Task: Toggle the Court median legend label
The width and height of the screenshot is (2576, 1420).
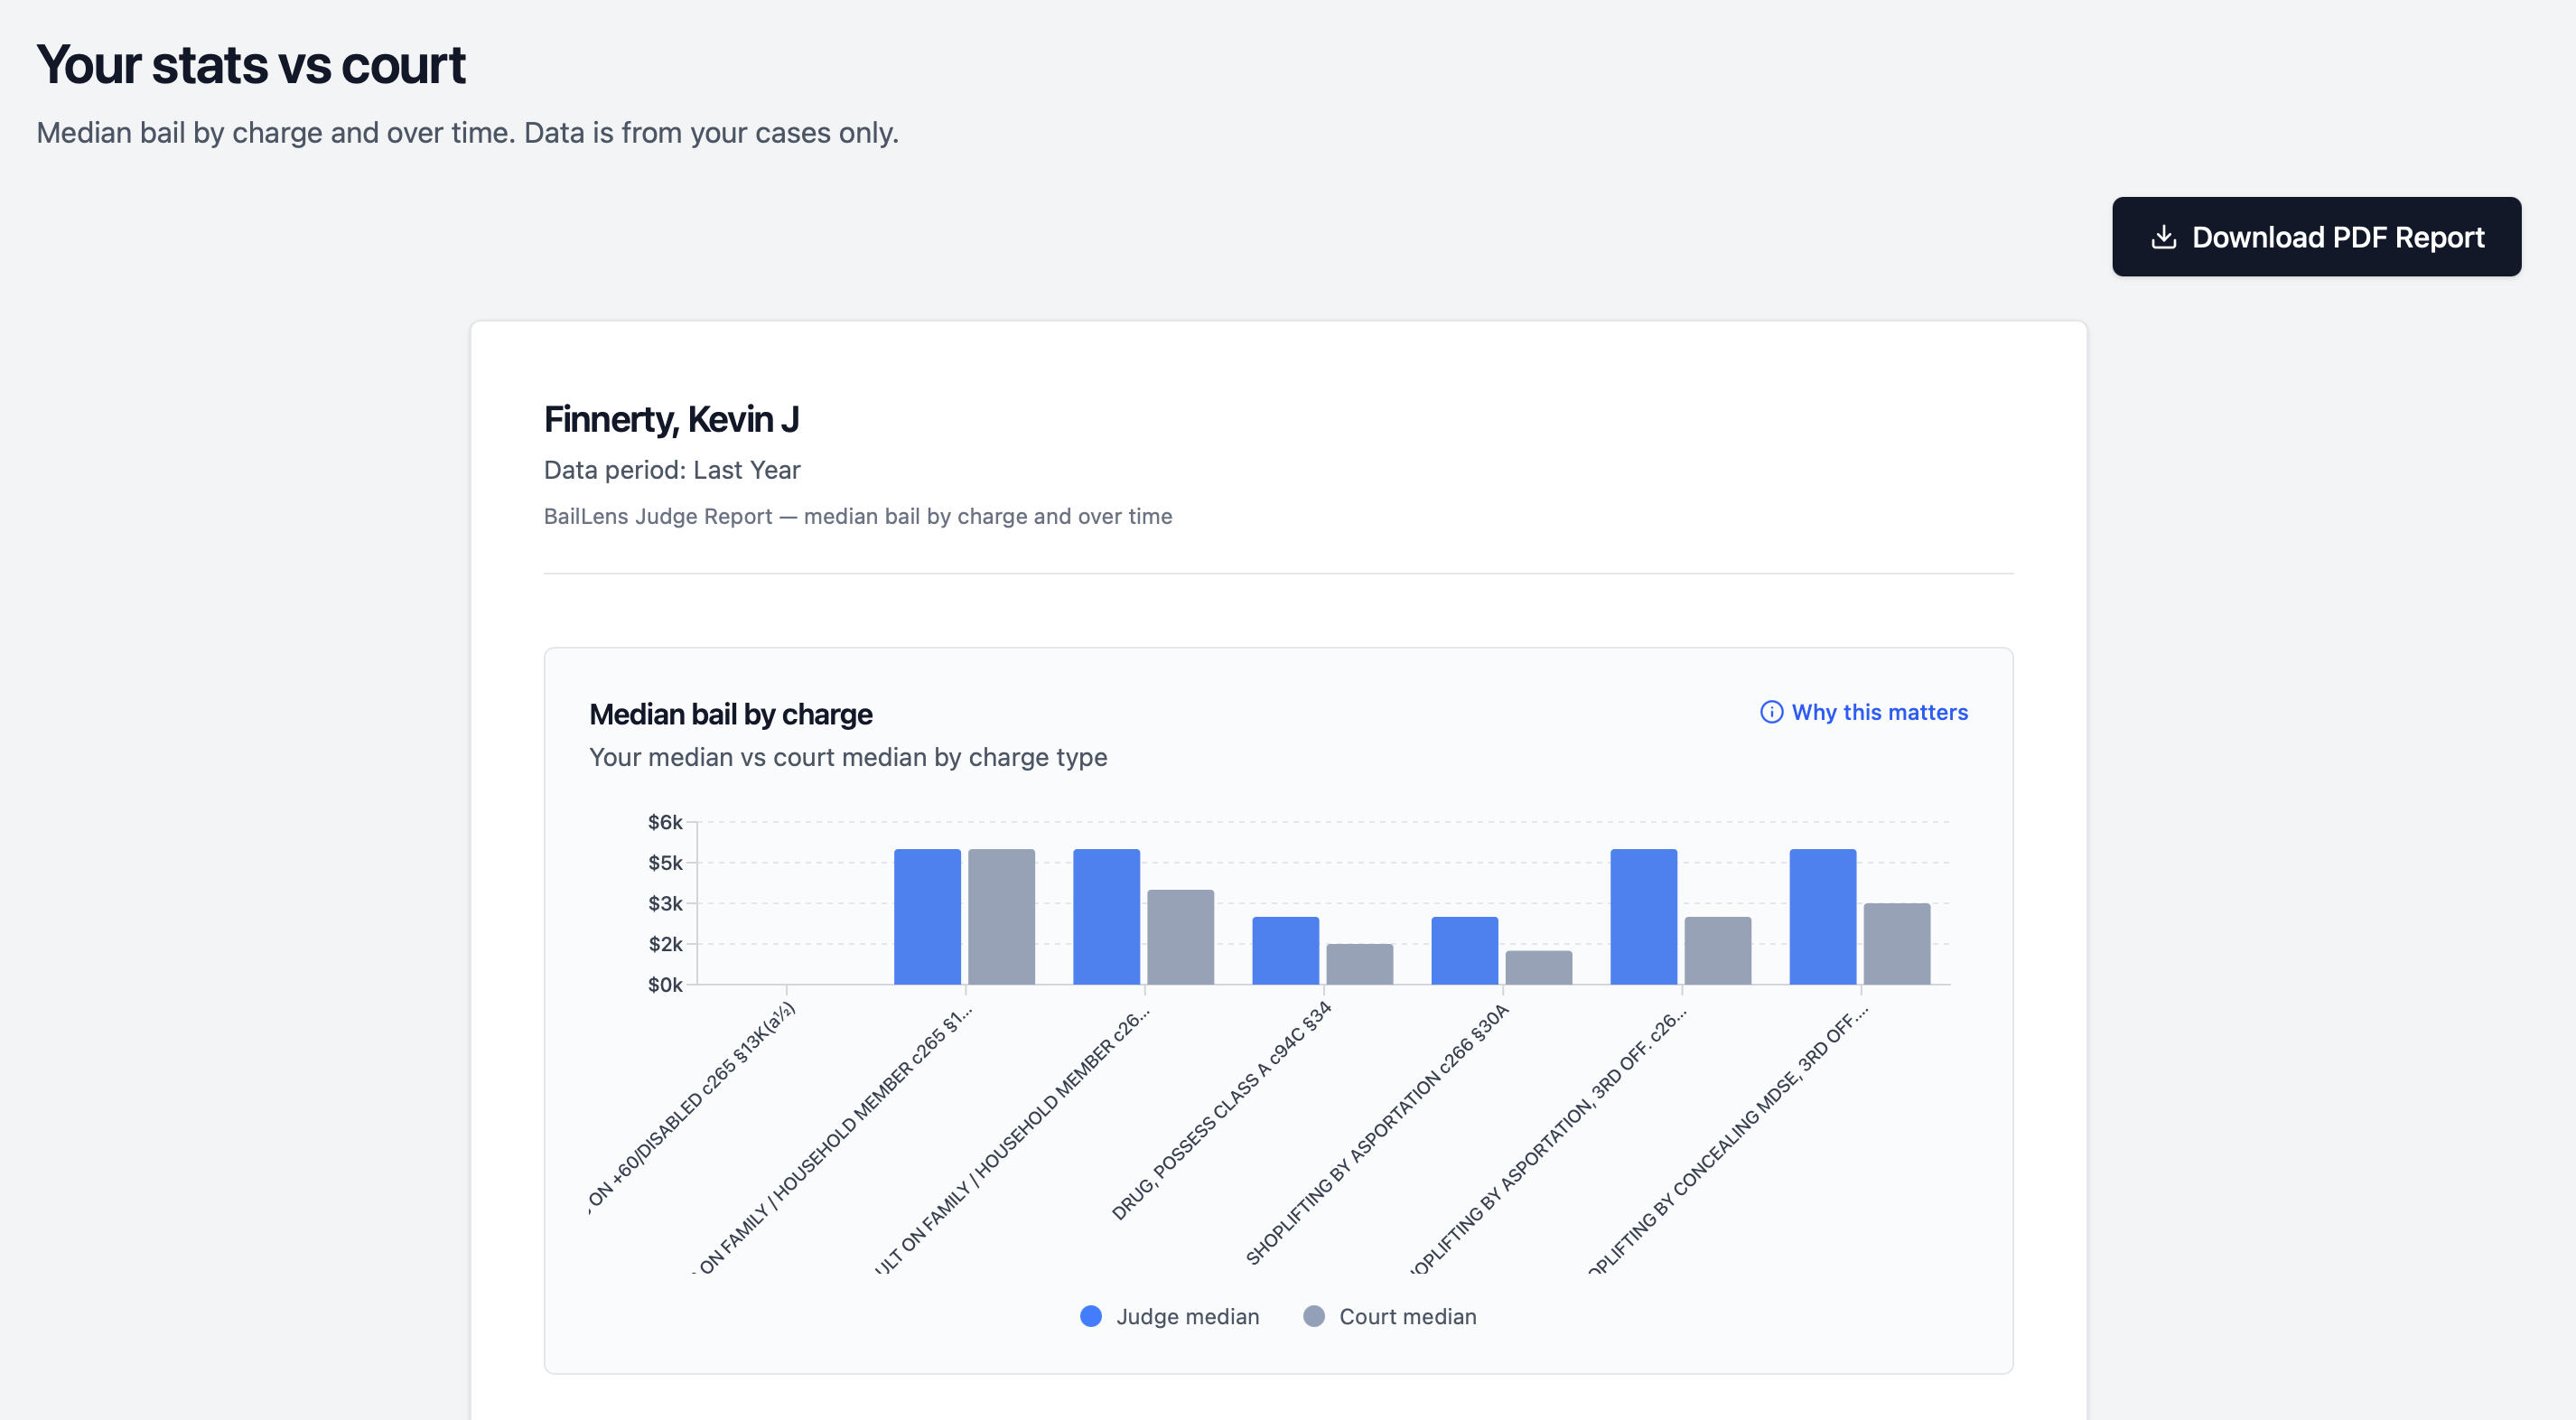Action: (1407, 1316)
